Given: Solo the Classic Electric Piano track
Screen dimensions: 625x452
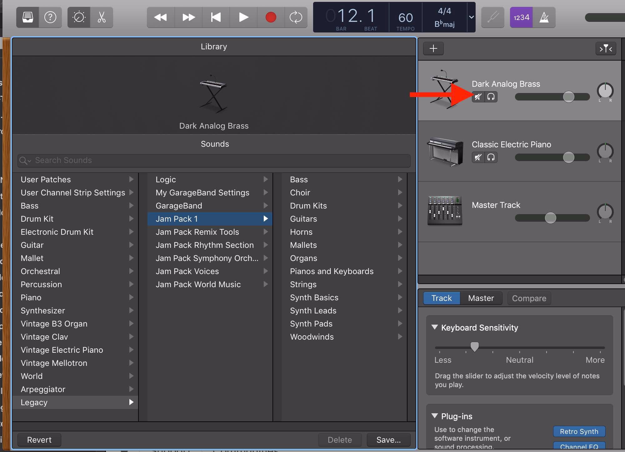Looking at the screenshot, I should tap(491, 157).
